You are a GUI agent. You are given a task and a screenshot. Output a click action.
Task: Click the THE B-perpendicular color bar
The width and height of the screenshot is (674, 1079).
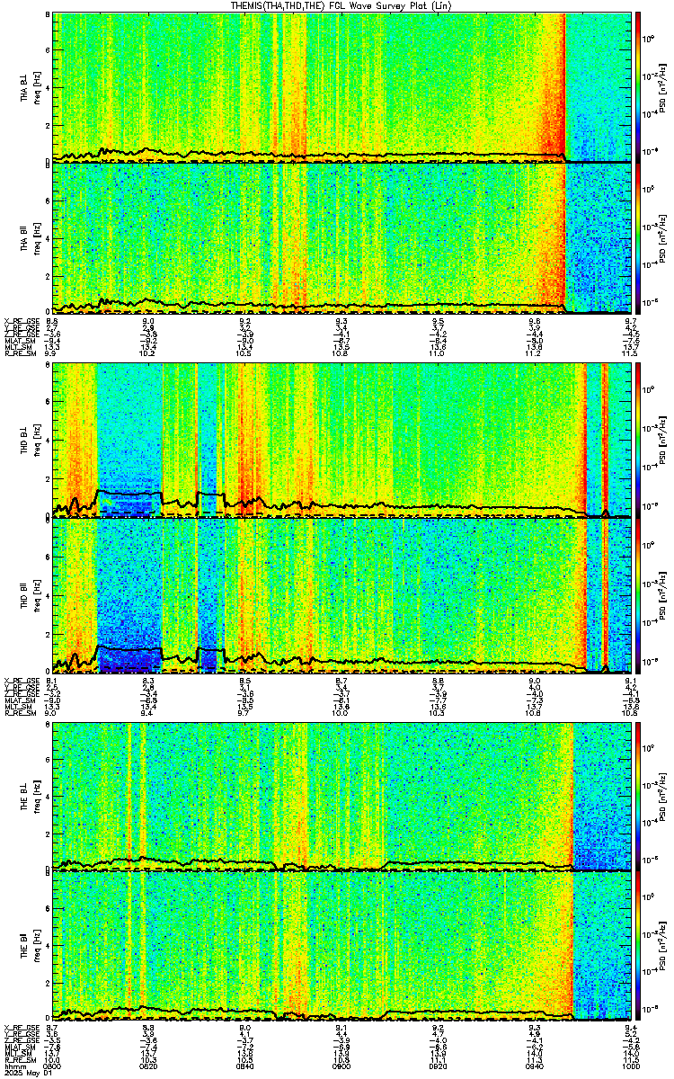638,796
